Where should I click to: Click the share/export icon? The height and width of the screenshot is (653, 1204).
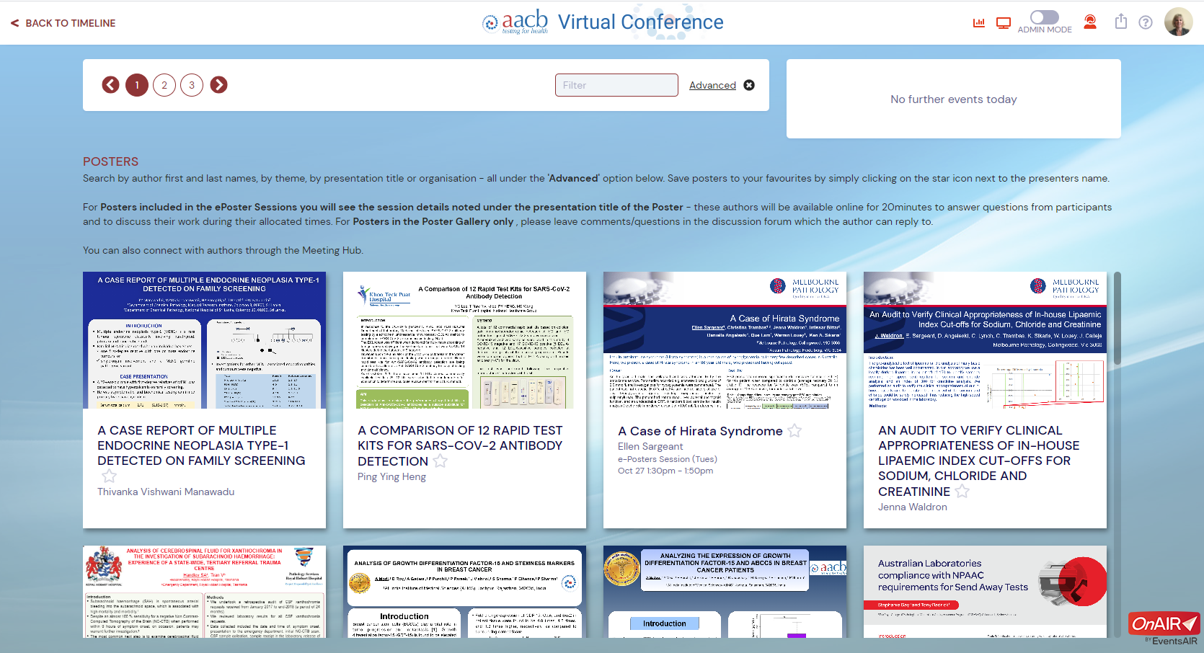point(1120,22)
